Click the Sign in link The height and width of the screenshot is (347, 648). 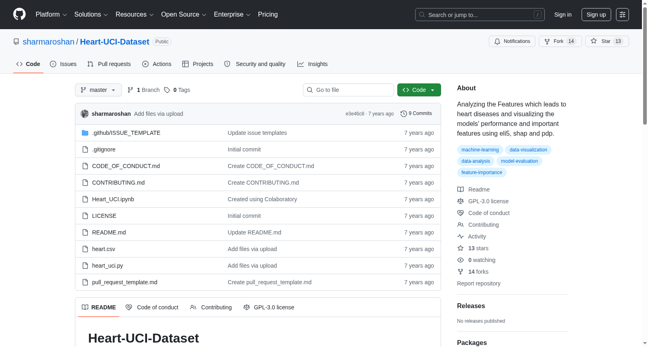[563, 15]
